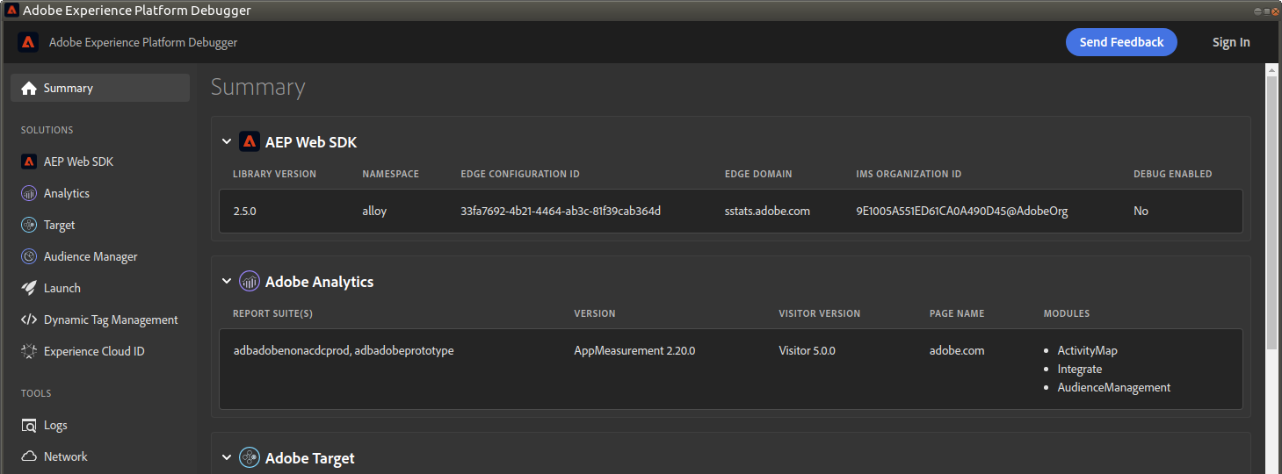This screenshot has width=1282, height=474.
Task: Click the AudienceManagement module entry
Action: [1113, 387]
